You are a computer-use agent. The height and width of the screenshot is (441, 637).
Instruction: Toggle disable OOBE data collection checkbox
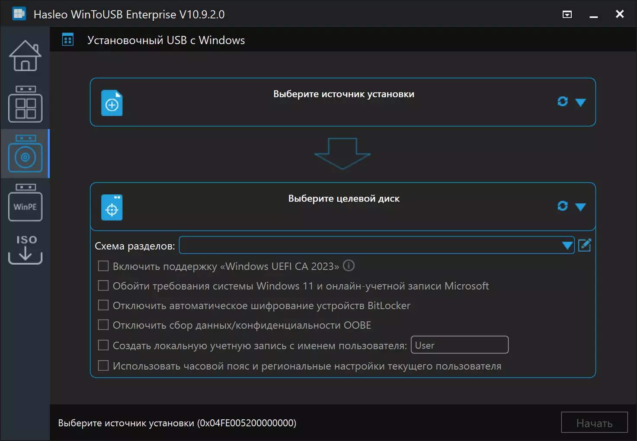click(103, 325)
